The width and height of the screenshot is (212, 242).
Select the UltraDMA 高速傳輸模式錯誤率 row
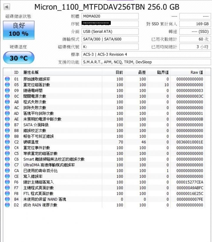coord(104,165)
